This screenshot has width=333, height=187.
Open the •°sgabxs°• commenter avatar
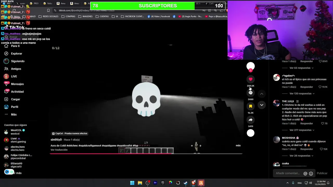[x=276, y=77]
